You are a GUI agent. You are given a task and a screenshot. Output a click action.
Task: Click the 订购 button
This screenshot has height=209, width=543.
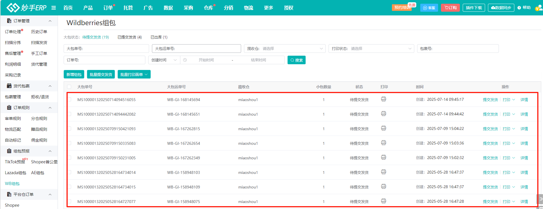tap(450, 8)
